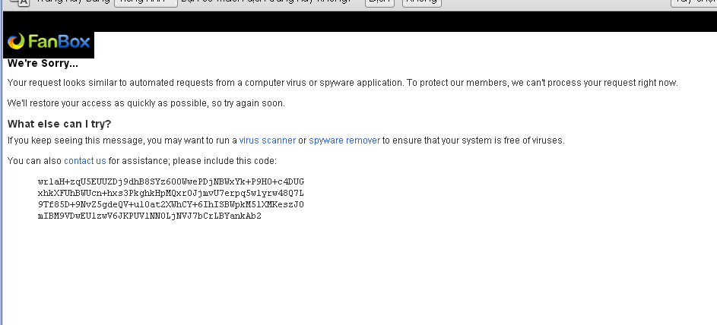
Task: Click the code line starting "wrlaH+zqU5EUUZDj"
Action: click(171, 181)
